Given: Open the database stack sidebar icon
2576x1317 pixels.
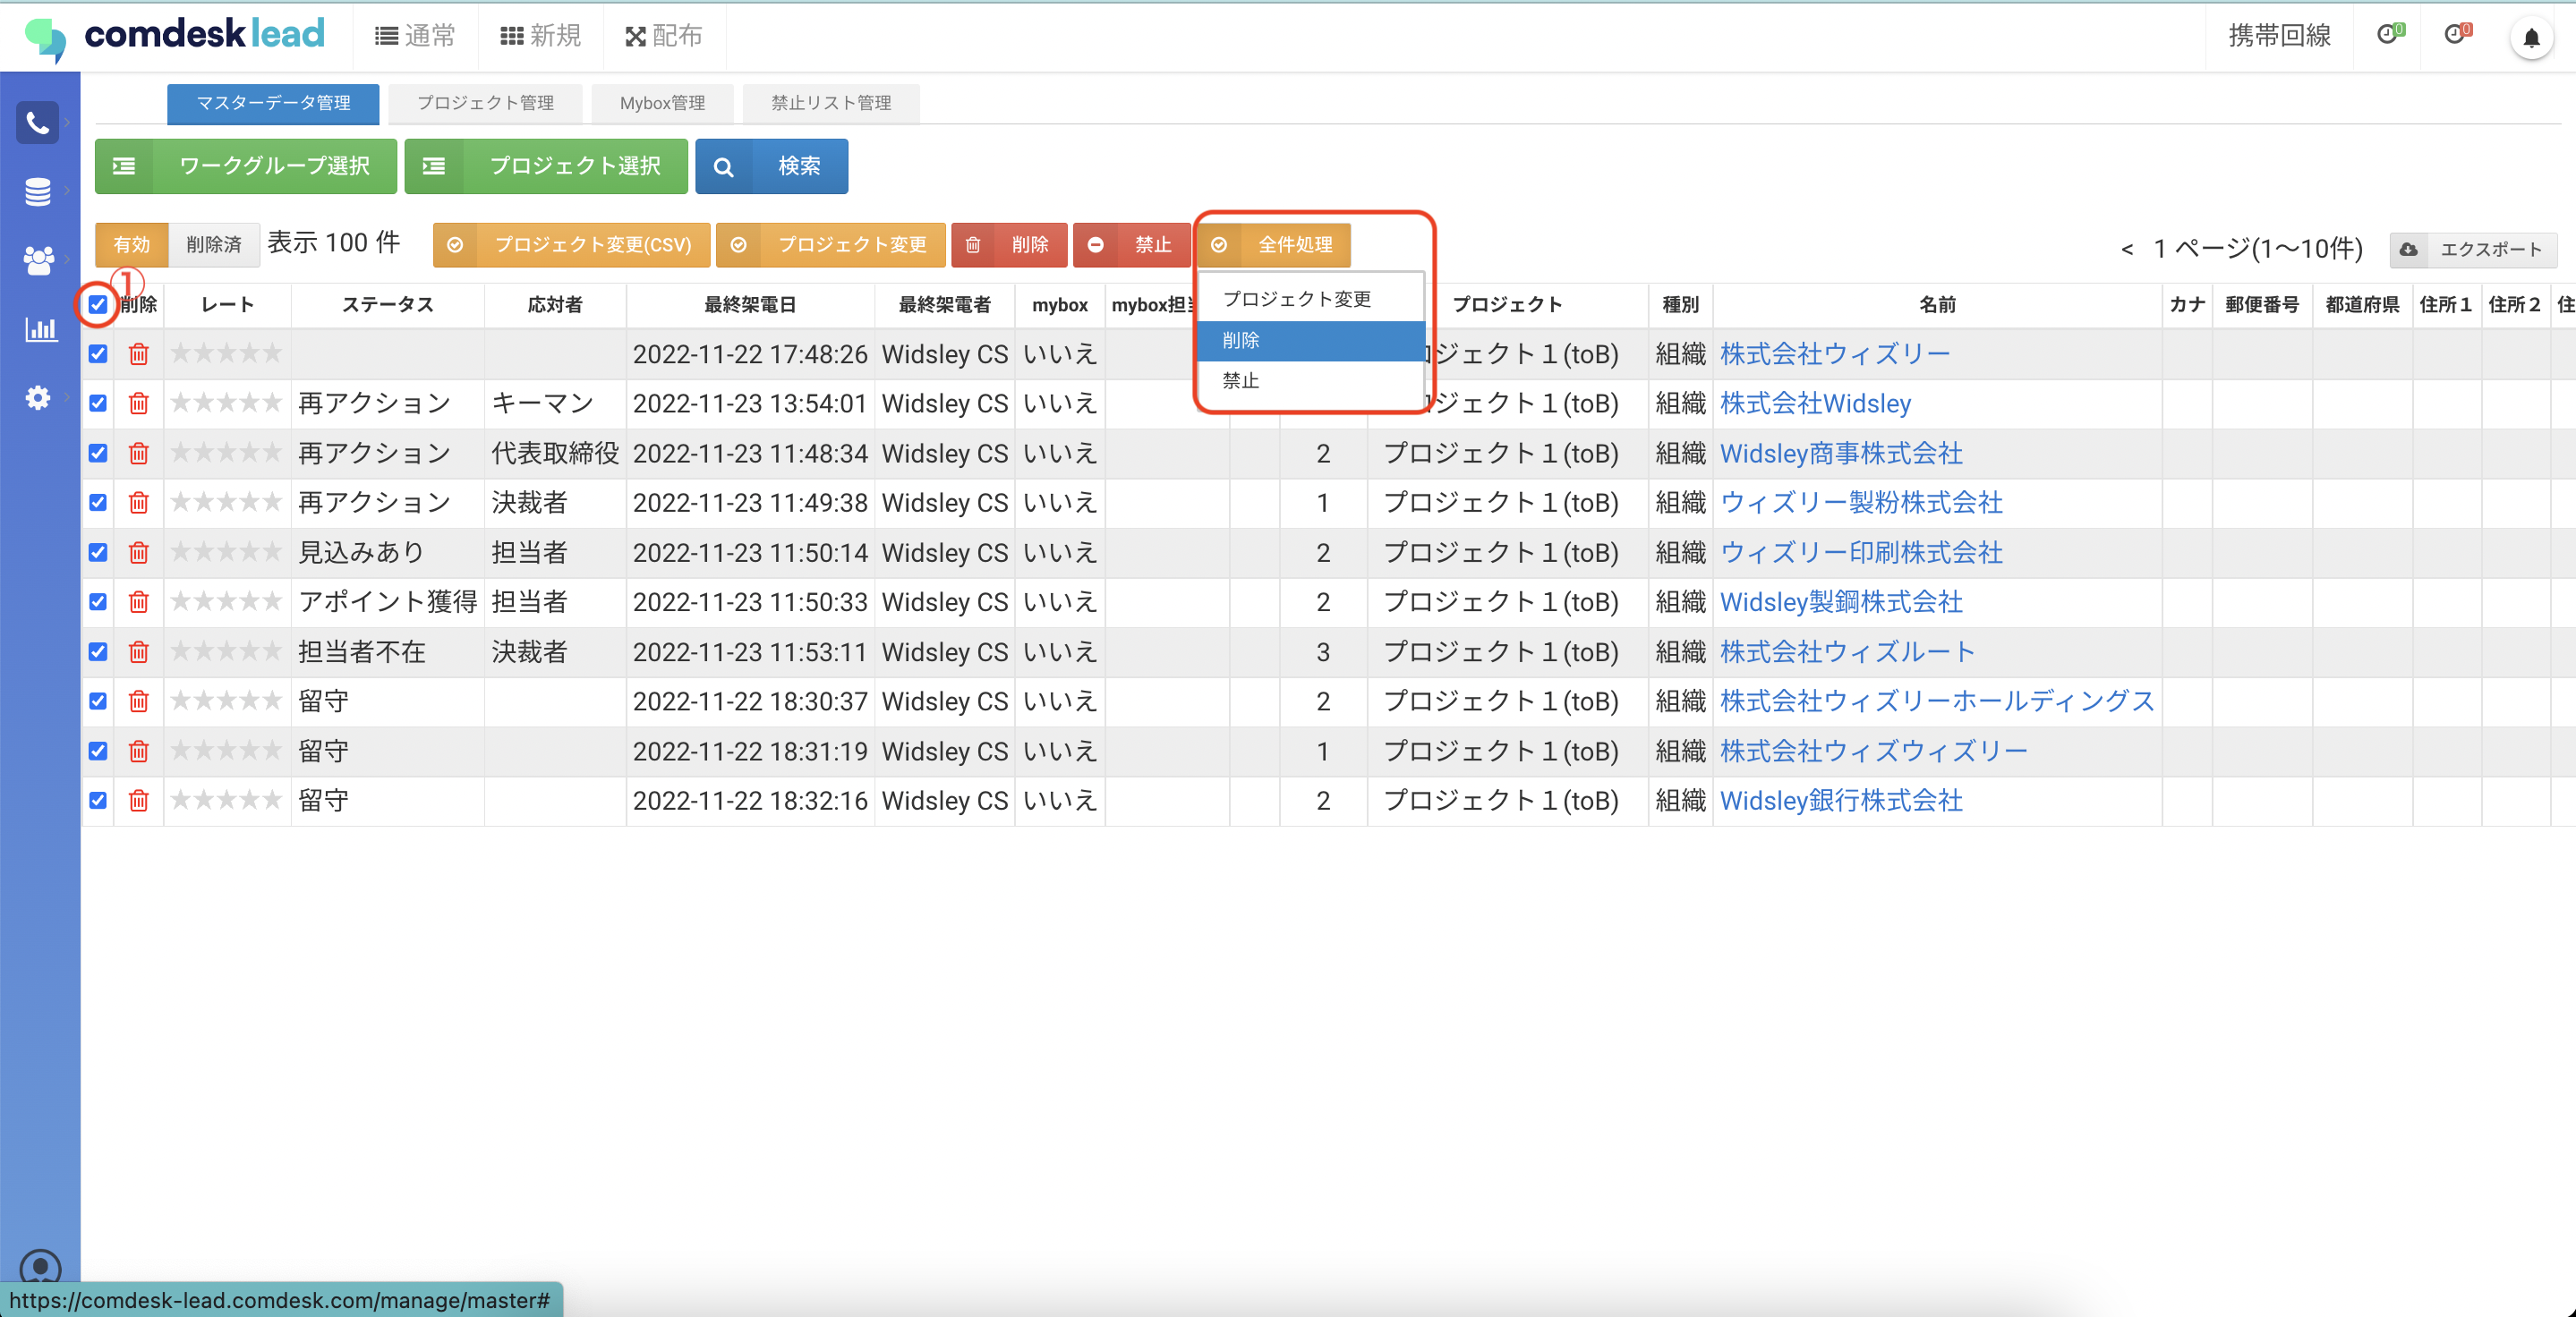Looking at the screenshot, I should pyautogui.click(x=37, y=191).
